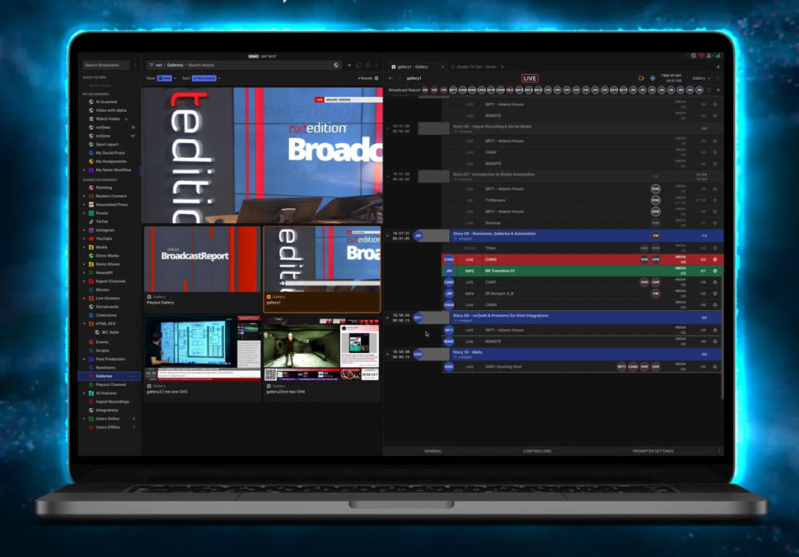Viewport: 799px width, 557px height.
Task: Click the VW badge on BR Bumper A_B row
Action: coord(656,293)
